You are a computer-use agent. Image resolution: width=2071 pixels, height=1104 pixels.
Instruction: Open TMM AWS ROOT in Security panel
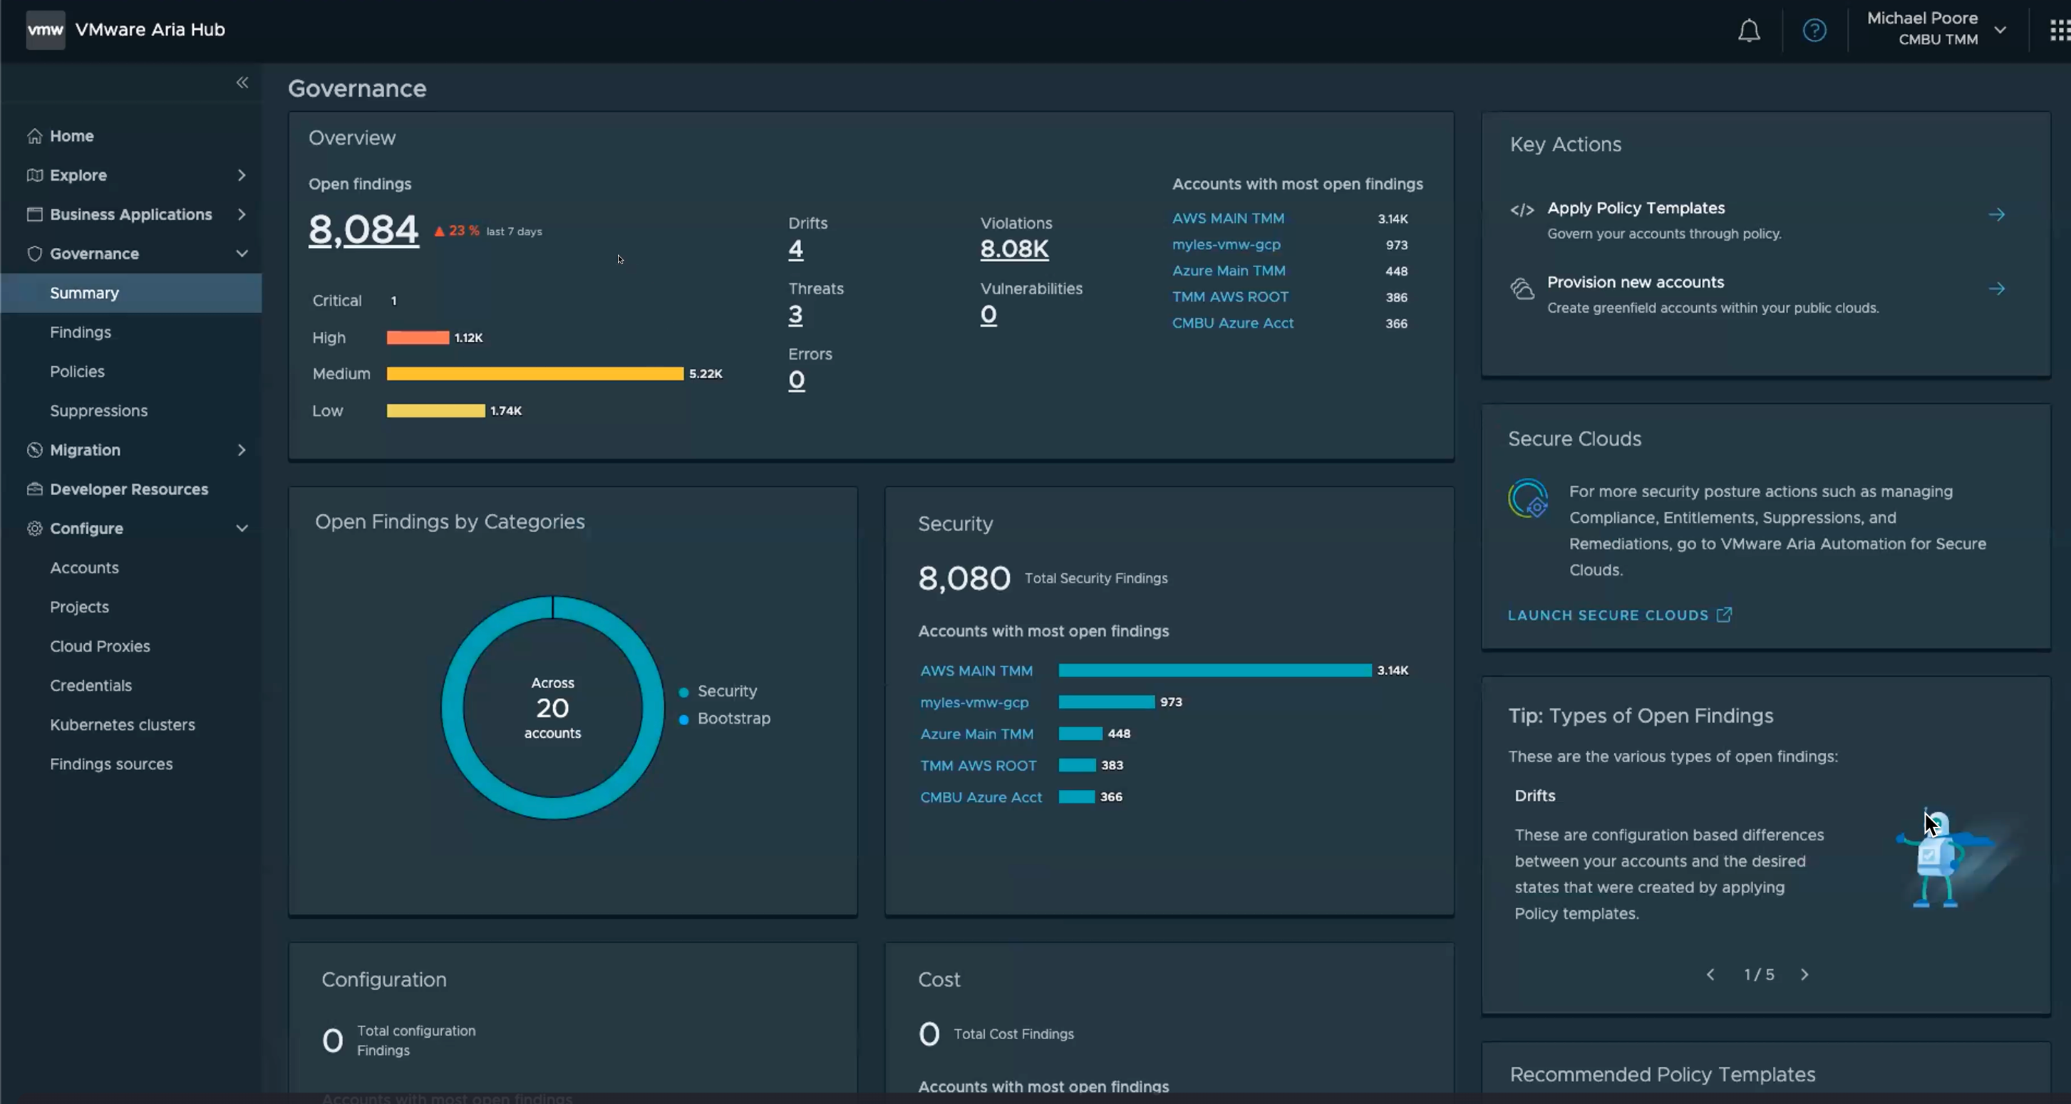click(978, 765)
